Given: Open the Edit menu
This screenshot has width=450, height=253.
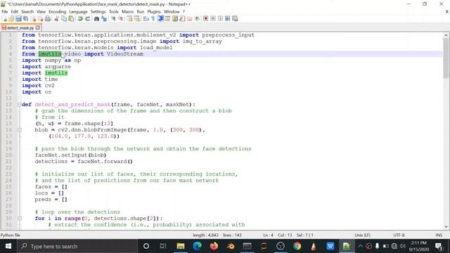Looking at the screenshot, I should pos(14,11).
